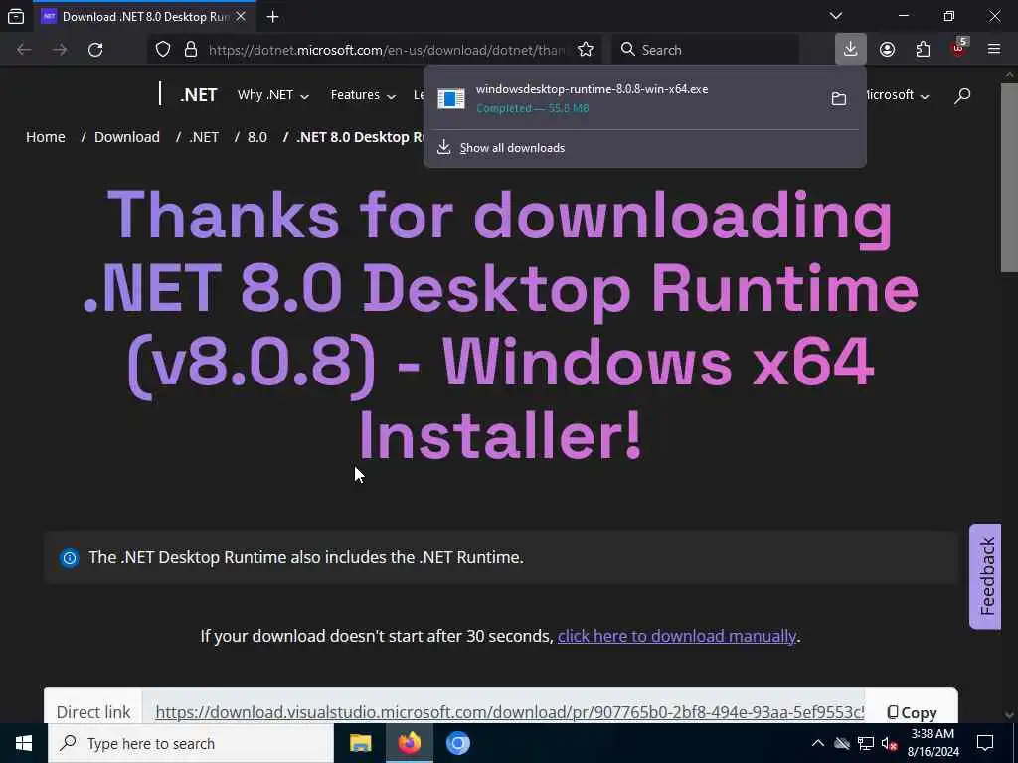Navigate to Home breadcrumb
Image resolution: width=1018 pixels, height=763 pixels.
pyautogui.click(x=46, y=137)
